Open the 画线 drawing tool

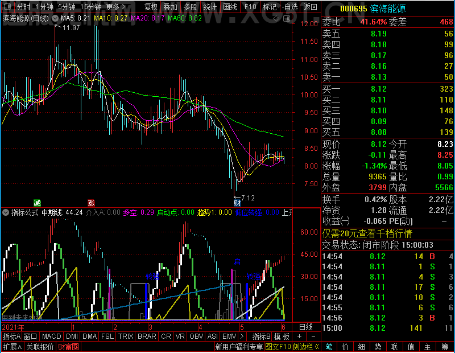click(230, 7)
